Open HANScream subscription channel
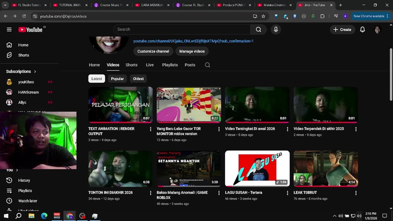Image resolution: width=393 pixels, height=221 pixels. (x=29, y=92)
